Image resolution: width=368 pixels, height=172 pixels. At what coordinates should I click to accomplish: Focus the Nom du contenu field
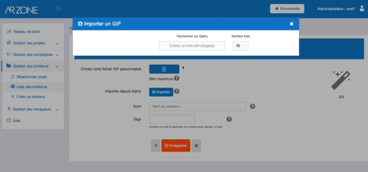click(x=198, y=106)
